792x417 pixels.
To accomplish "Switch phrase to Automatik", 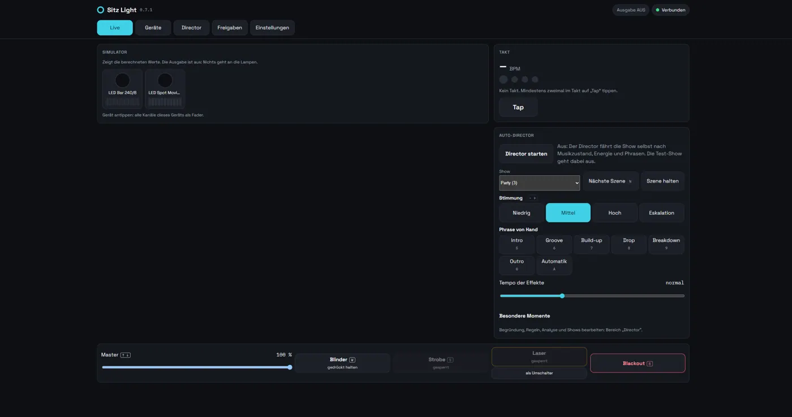I will point(554,265).
